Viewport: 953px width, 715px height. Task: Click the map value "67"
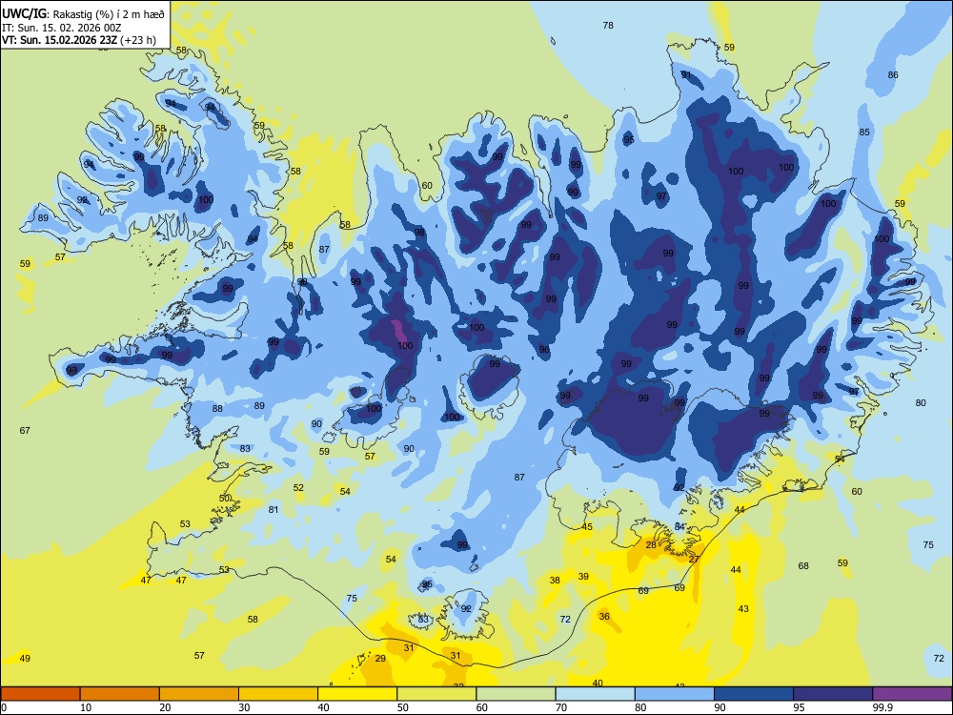tap(25, 431)
